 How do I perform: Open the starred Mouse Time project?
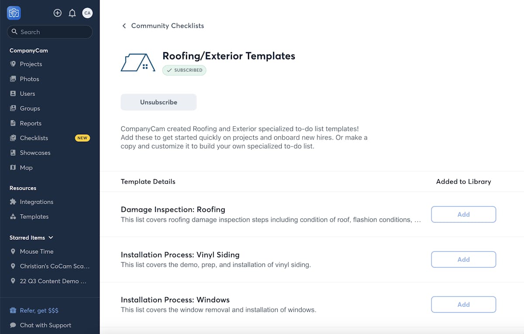[x=36, y=252]
